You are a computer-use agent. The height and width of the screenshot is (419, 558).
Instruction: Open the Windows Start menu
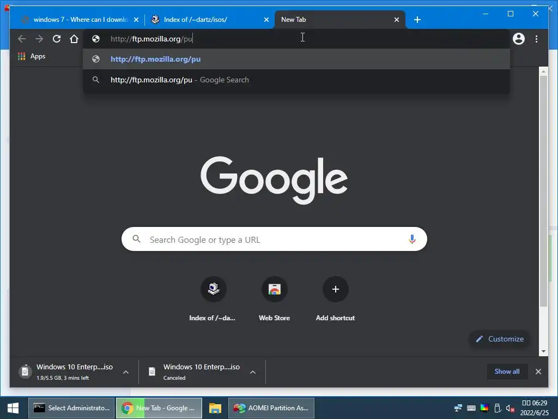tap(13, 408)
